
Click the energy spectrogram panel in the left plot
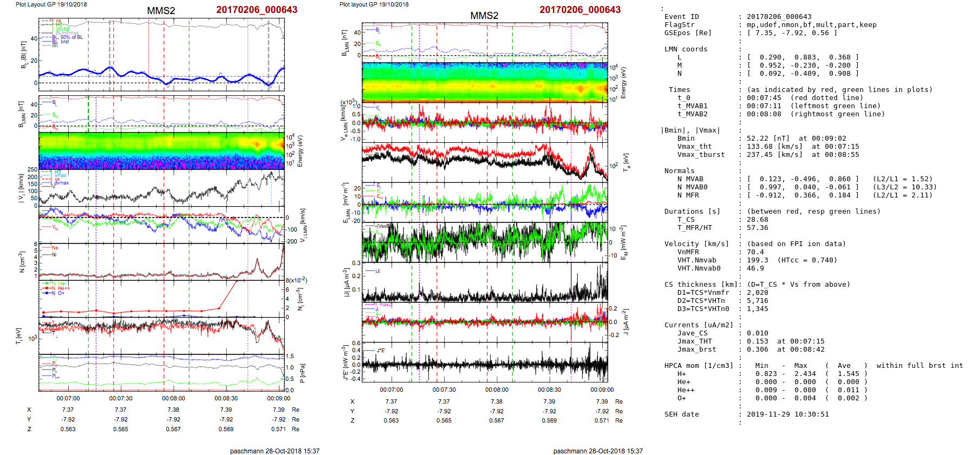pos(161,150)
